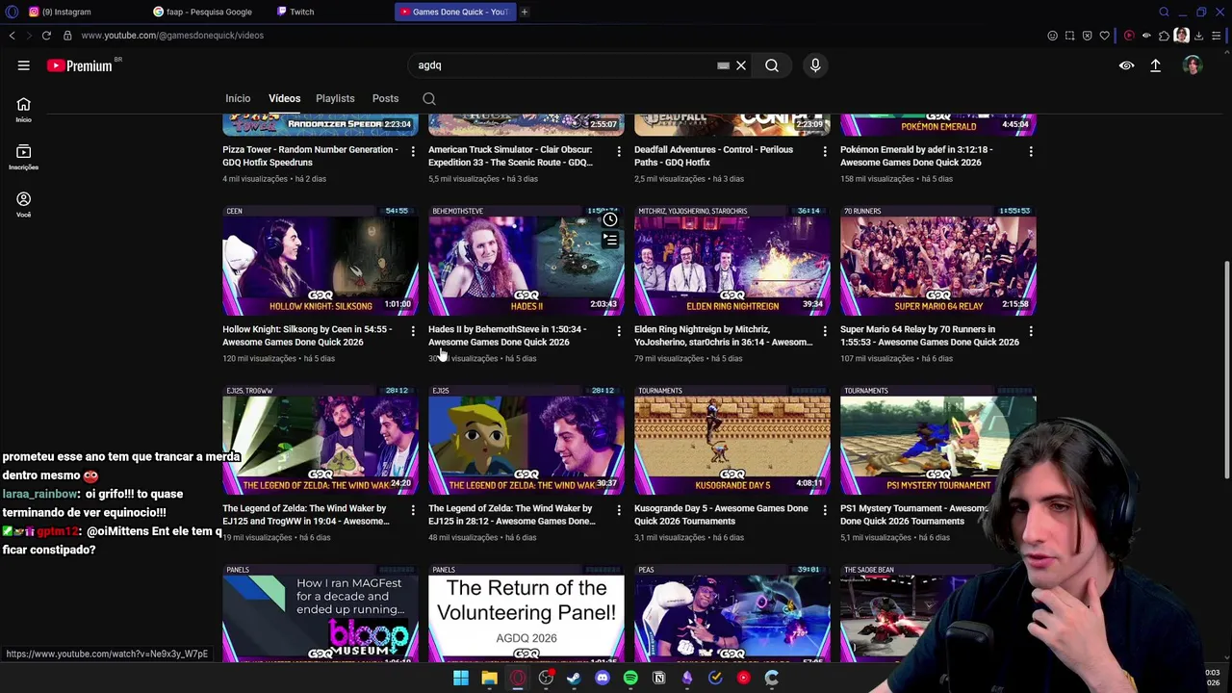Viewport: 1232px width, 693px height.
Task: Open options for the Elden Ring Nightreign video
Action: pos(825,331)
